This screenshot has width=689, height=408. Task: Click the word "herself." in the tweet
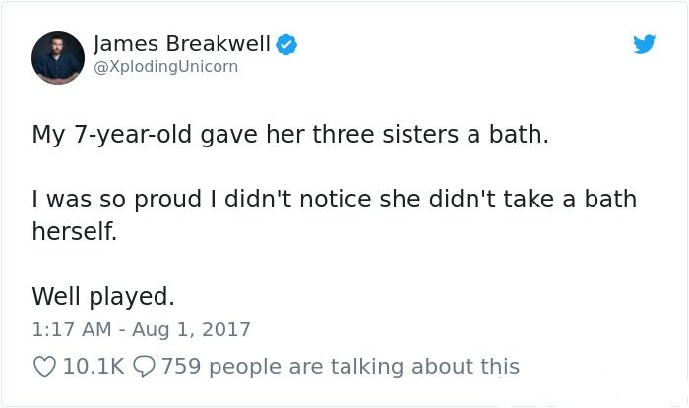point(75,231)
